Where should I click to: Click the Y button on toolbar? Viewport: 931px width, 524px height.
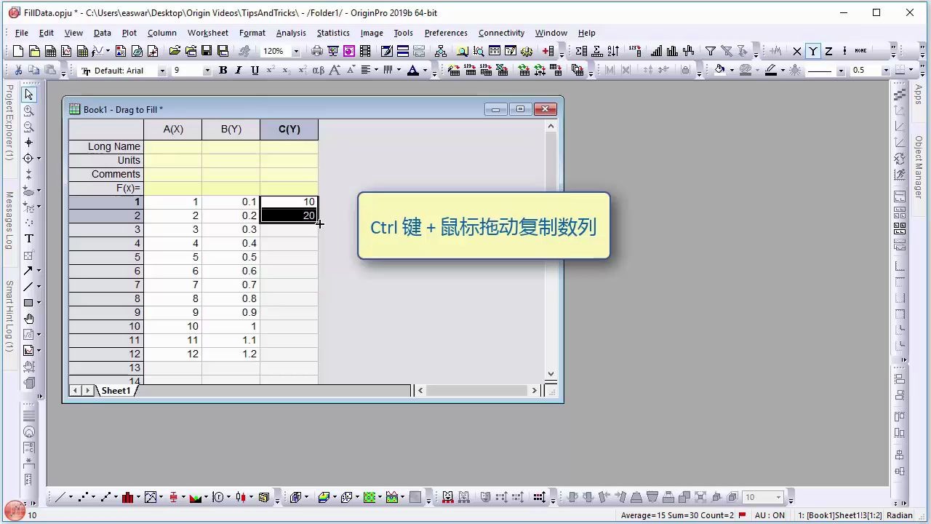coord(815,51)
